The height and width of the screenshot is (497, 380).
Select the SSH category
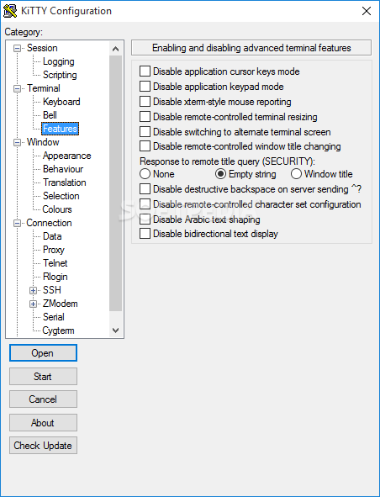tap(52, 290)
